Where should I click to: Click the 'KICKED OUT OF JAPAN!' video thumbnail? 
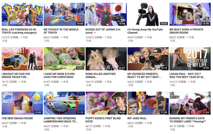point(106,14)
